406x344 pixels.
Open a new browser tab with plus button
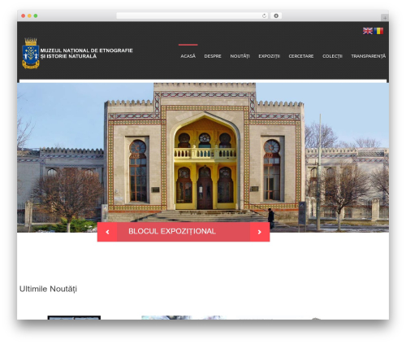pos(385,18)
